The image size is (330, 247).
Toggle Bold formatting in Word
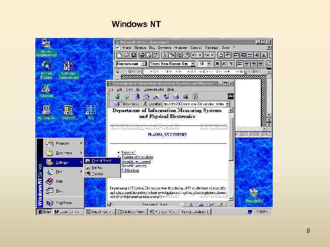pyautogui.click(x=217, y=64)
